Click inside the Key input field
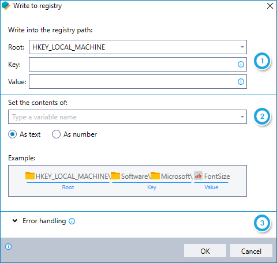 [x=138, y=65]
